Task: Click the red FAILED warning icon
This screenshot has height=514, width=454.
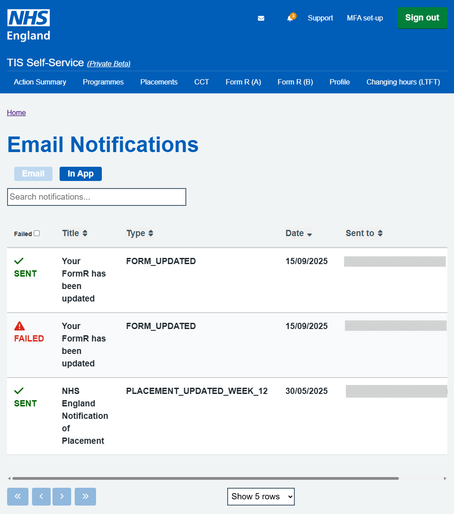Action: (20, 326)
